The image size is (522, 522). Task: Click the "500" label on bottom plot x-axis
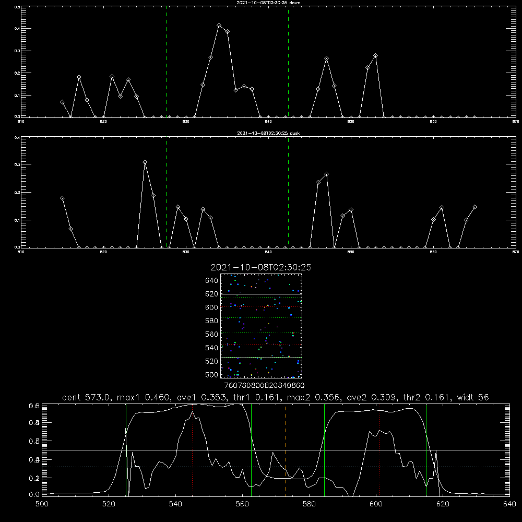pyautogui.click(x=42, y=504)
